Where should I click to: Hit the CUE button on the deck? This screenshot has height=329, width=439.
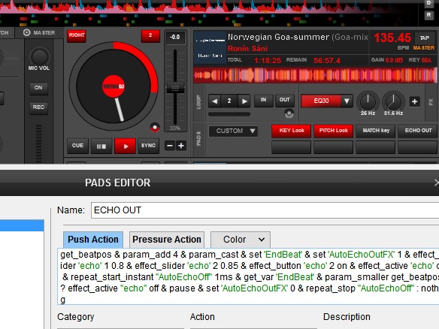[77, 146]
